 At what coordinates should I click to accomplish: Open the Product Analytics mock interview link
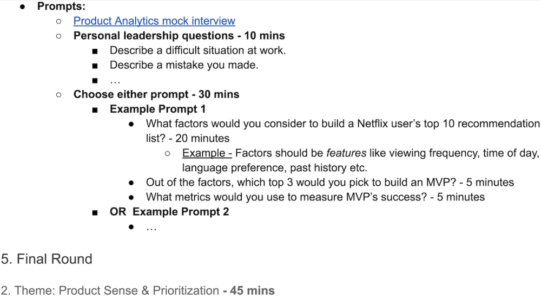tap(154, 21)
